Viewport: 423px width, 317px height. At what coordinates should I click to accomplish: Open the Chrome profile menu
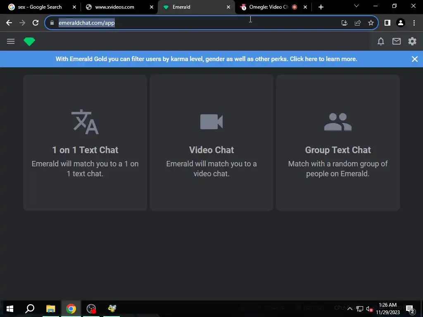pyautogui.click(x=401, y=23)
